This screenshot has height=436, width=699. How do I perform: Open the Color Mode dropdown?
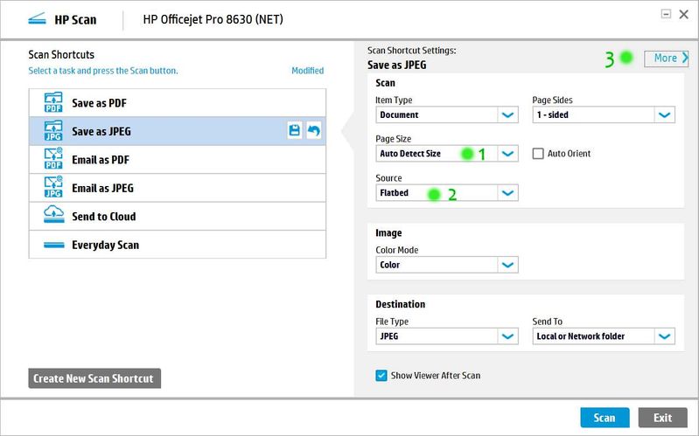pyautogui.click(x=447, y=265)
